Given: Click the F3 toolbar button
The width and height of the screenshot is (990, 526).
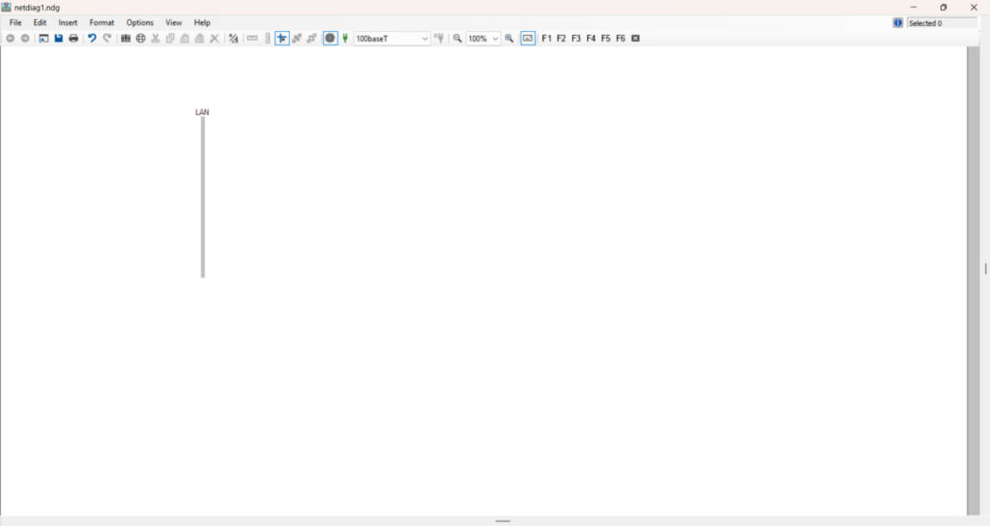Looking at the screenshot, I should click(576, 39).
